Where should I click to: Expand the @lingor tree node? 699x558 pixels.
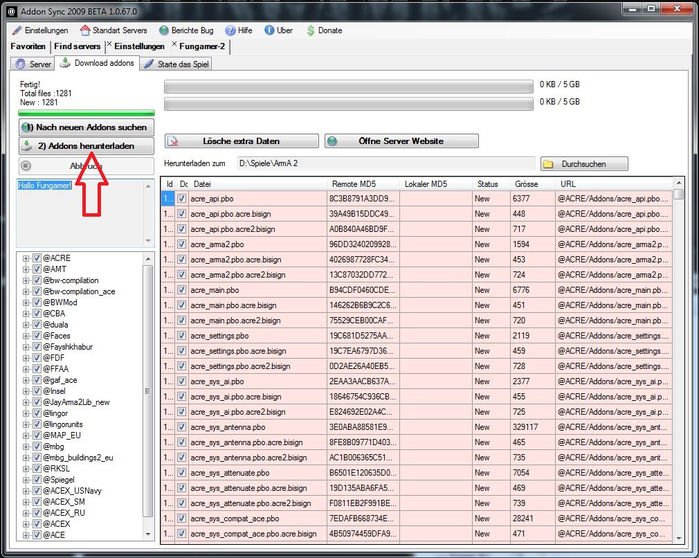[26, 413]
